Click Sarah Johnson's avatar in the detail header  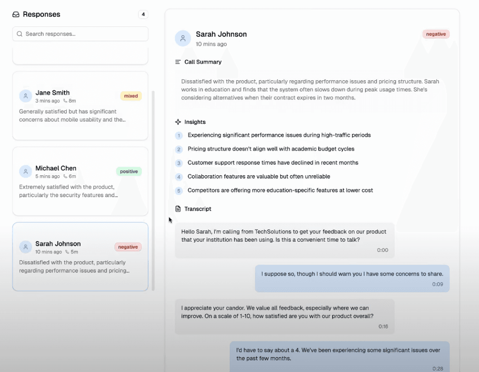click(x=183, y=38)
